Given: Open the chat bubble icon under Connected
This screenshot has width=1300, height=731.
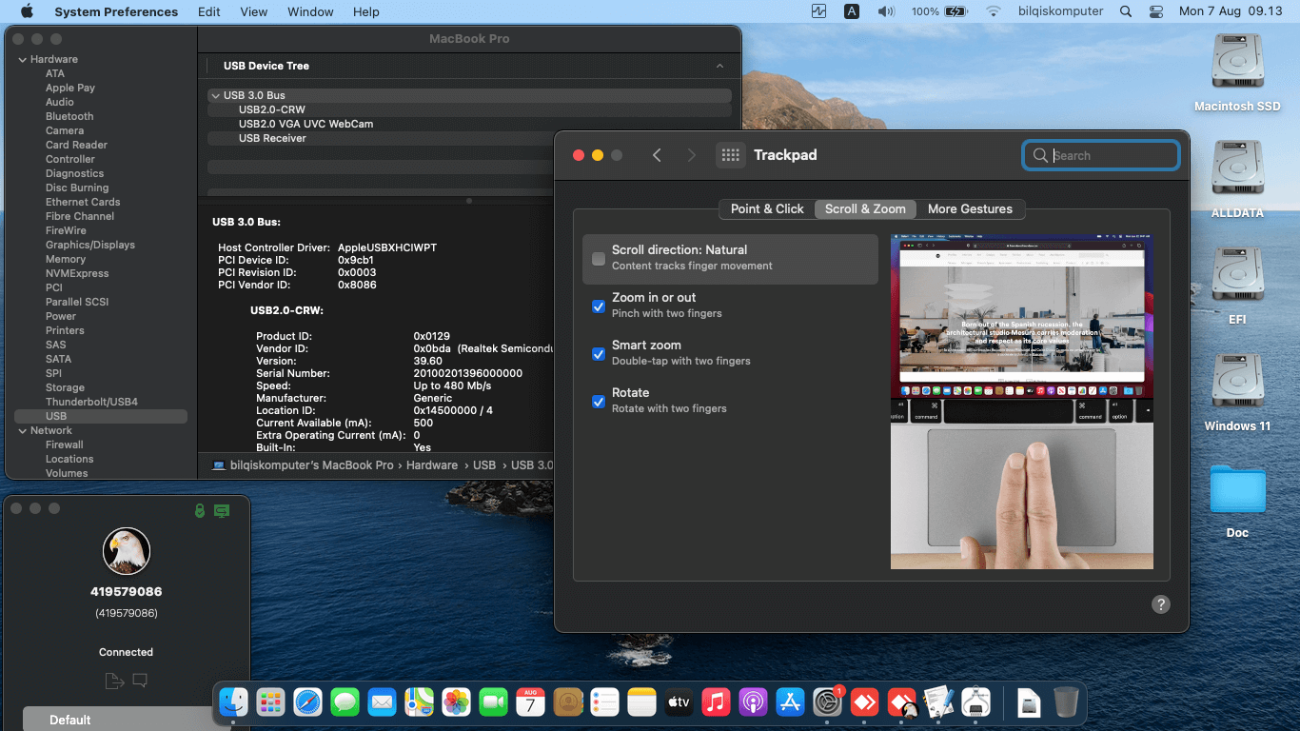Looking at the screenshot, I should (140, 681).
